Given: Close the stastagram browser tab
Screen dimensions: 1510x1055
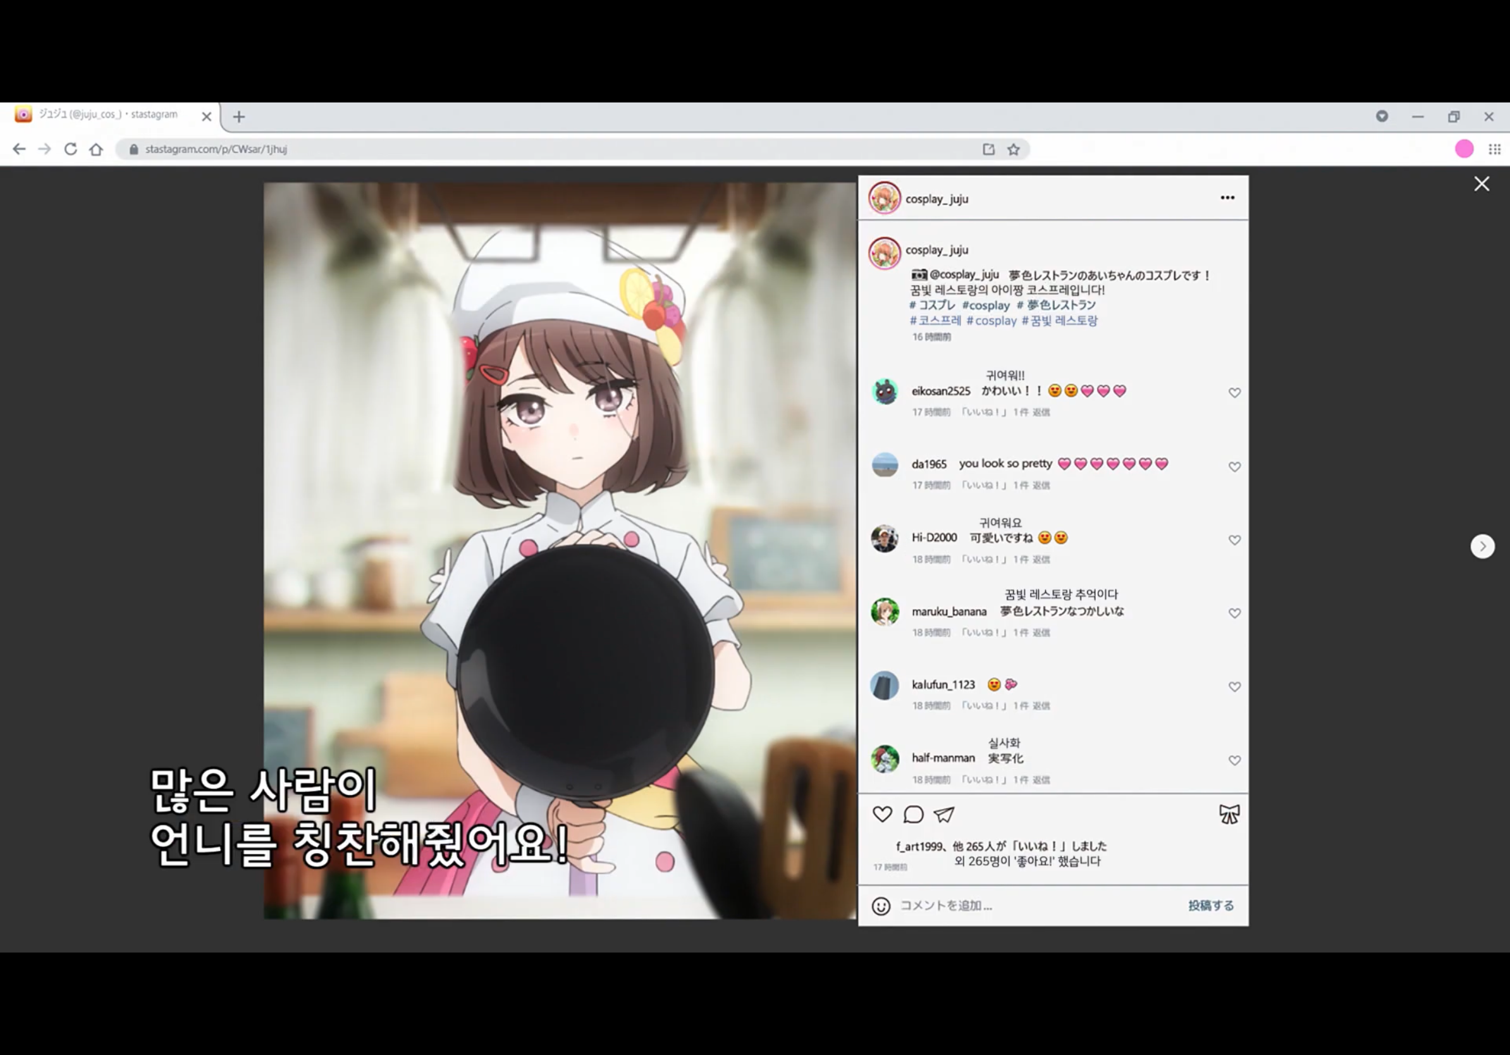Looking at the screenshot, I should pyautogui.click(x=207, y=116).
